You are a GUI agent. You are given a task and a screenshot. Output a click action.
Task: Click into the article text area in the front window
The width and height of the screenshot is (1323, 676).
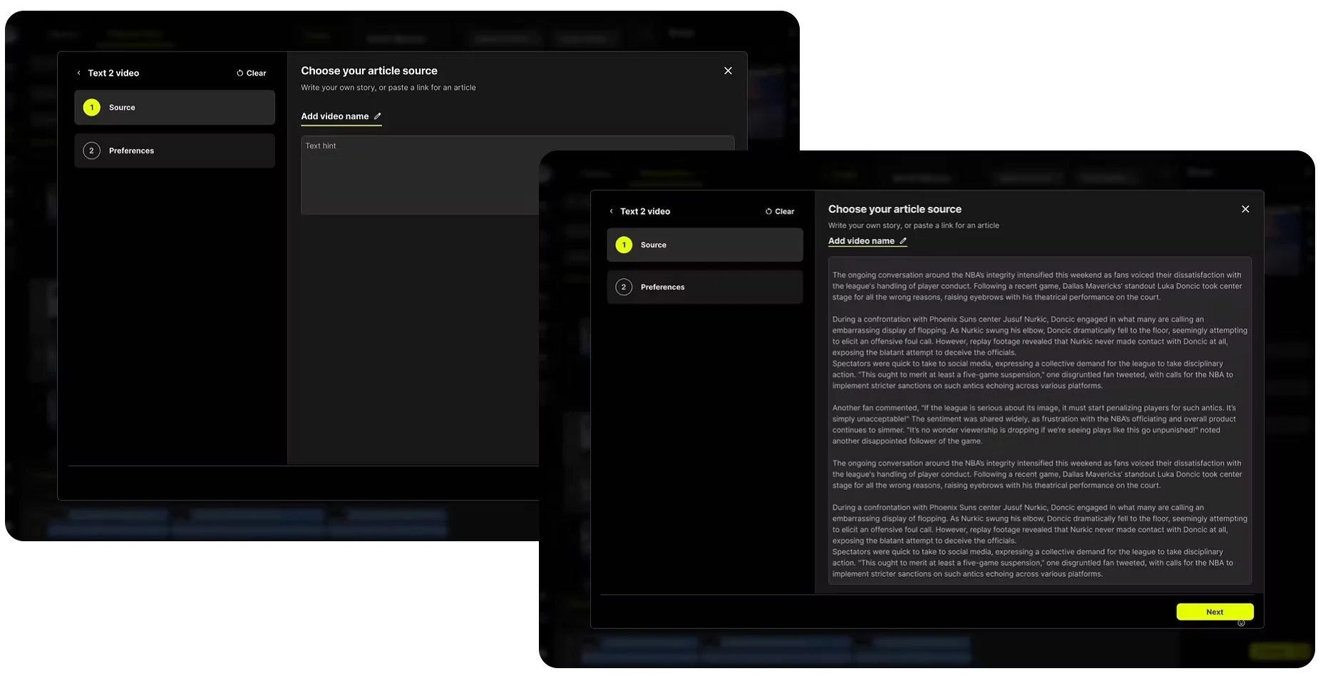(1040, 421)
